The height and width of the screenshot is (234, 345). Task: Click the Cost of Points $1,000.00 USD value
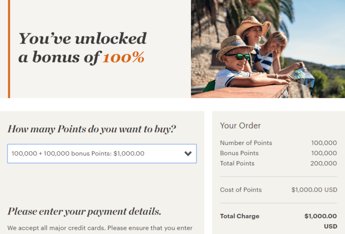tap(314, 190)
